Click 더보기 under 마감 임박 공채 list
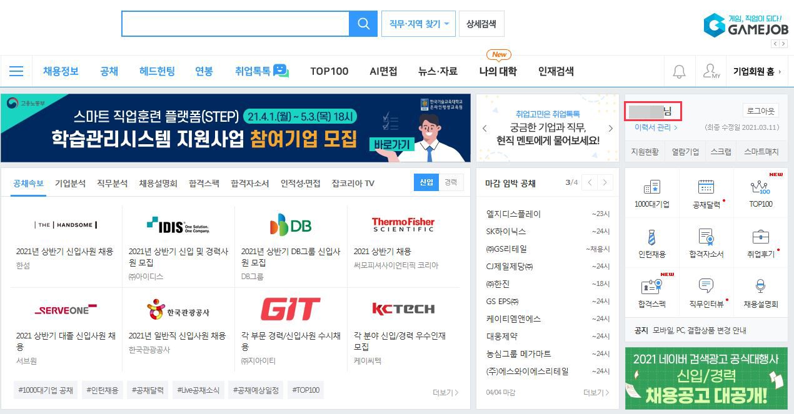 click(x=596, y=392)
